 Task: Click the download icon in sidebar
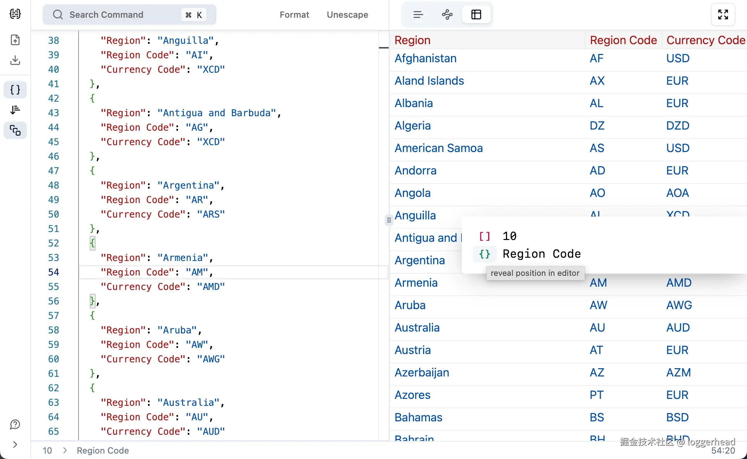point(15,60)
